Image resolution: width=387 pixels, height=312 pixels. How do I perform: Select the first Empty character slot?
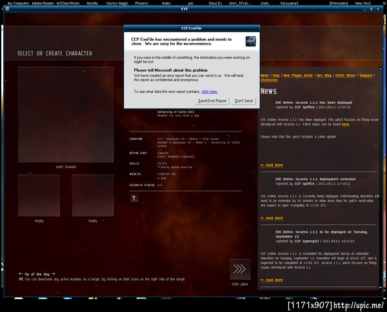pos(39,195)
